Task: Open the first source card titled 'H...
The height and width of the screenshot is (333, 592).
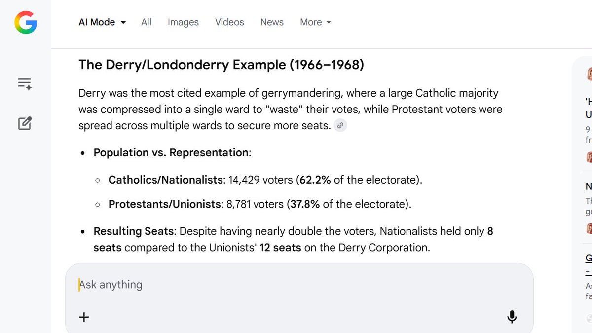Action: click(589, 108)
